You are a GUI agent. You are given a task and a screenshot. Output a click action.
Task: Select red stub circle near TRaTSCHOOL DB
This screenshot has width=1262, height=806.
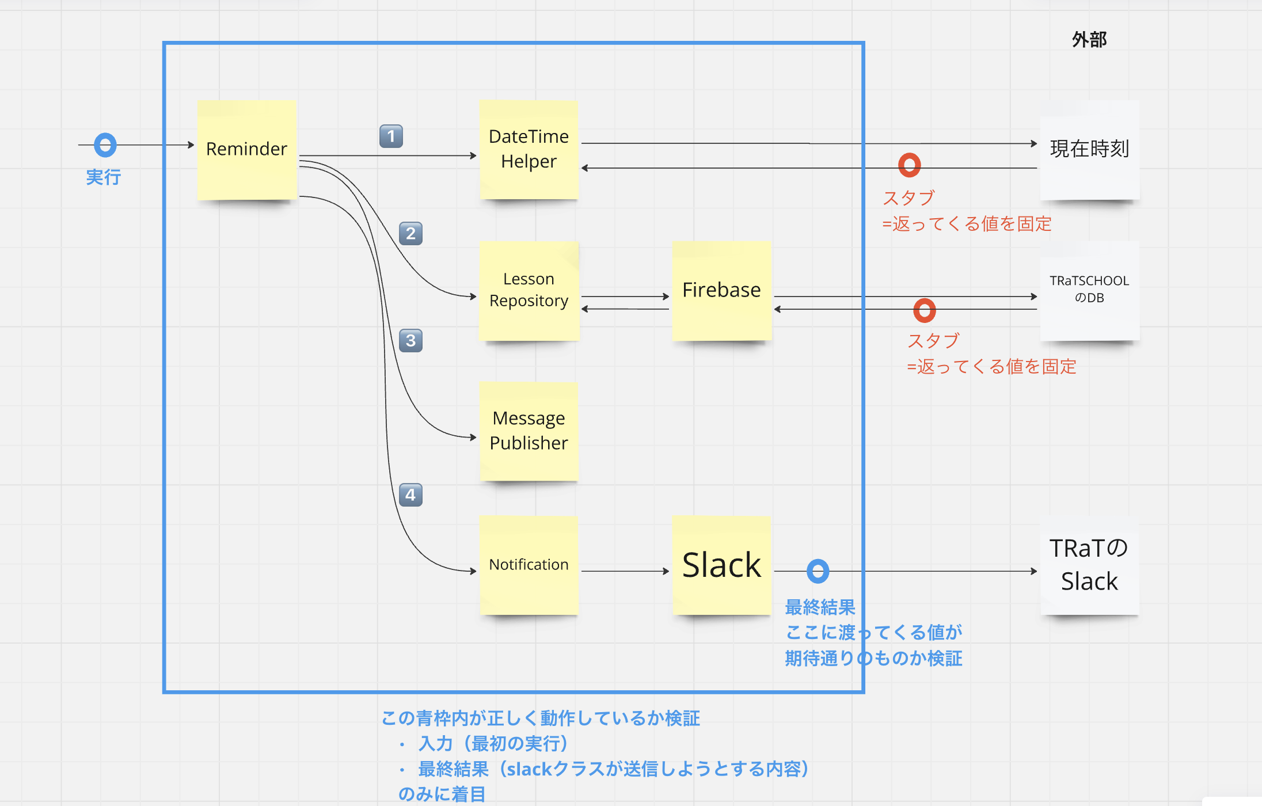(x=924, y=310)
